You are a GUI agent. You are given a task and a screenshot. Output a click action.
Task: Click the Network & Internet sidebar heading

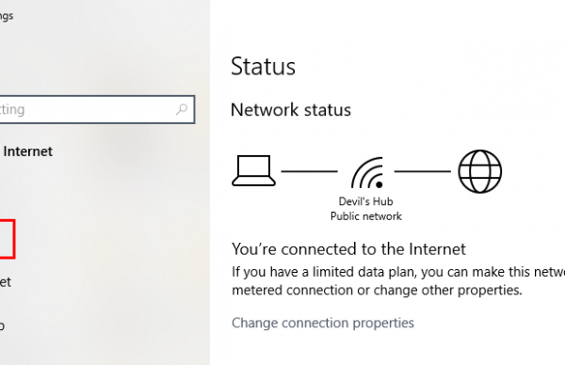pyautogui.click(x=26, y=151)
